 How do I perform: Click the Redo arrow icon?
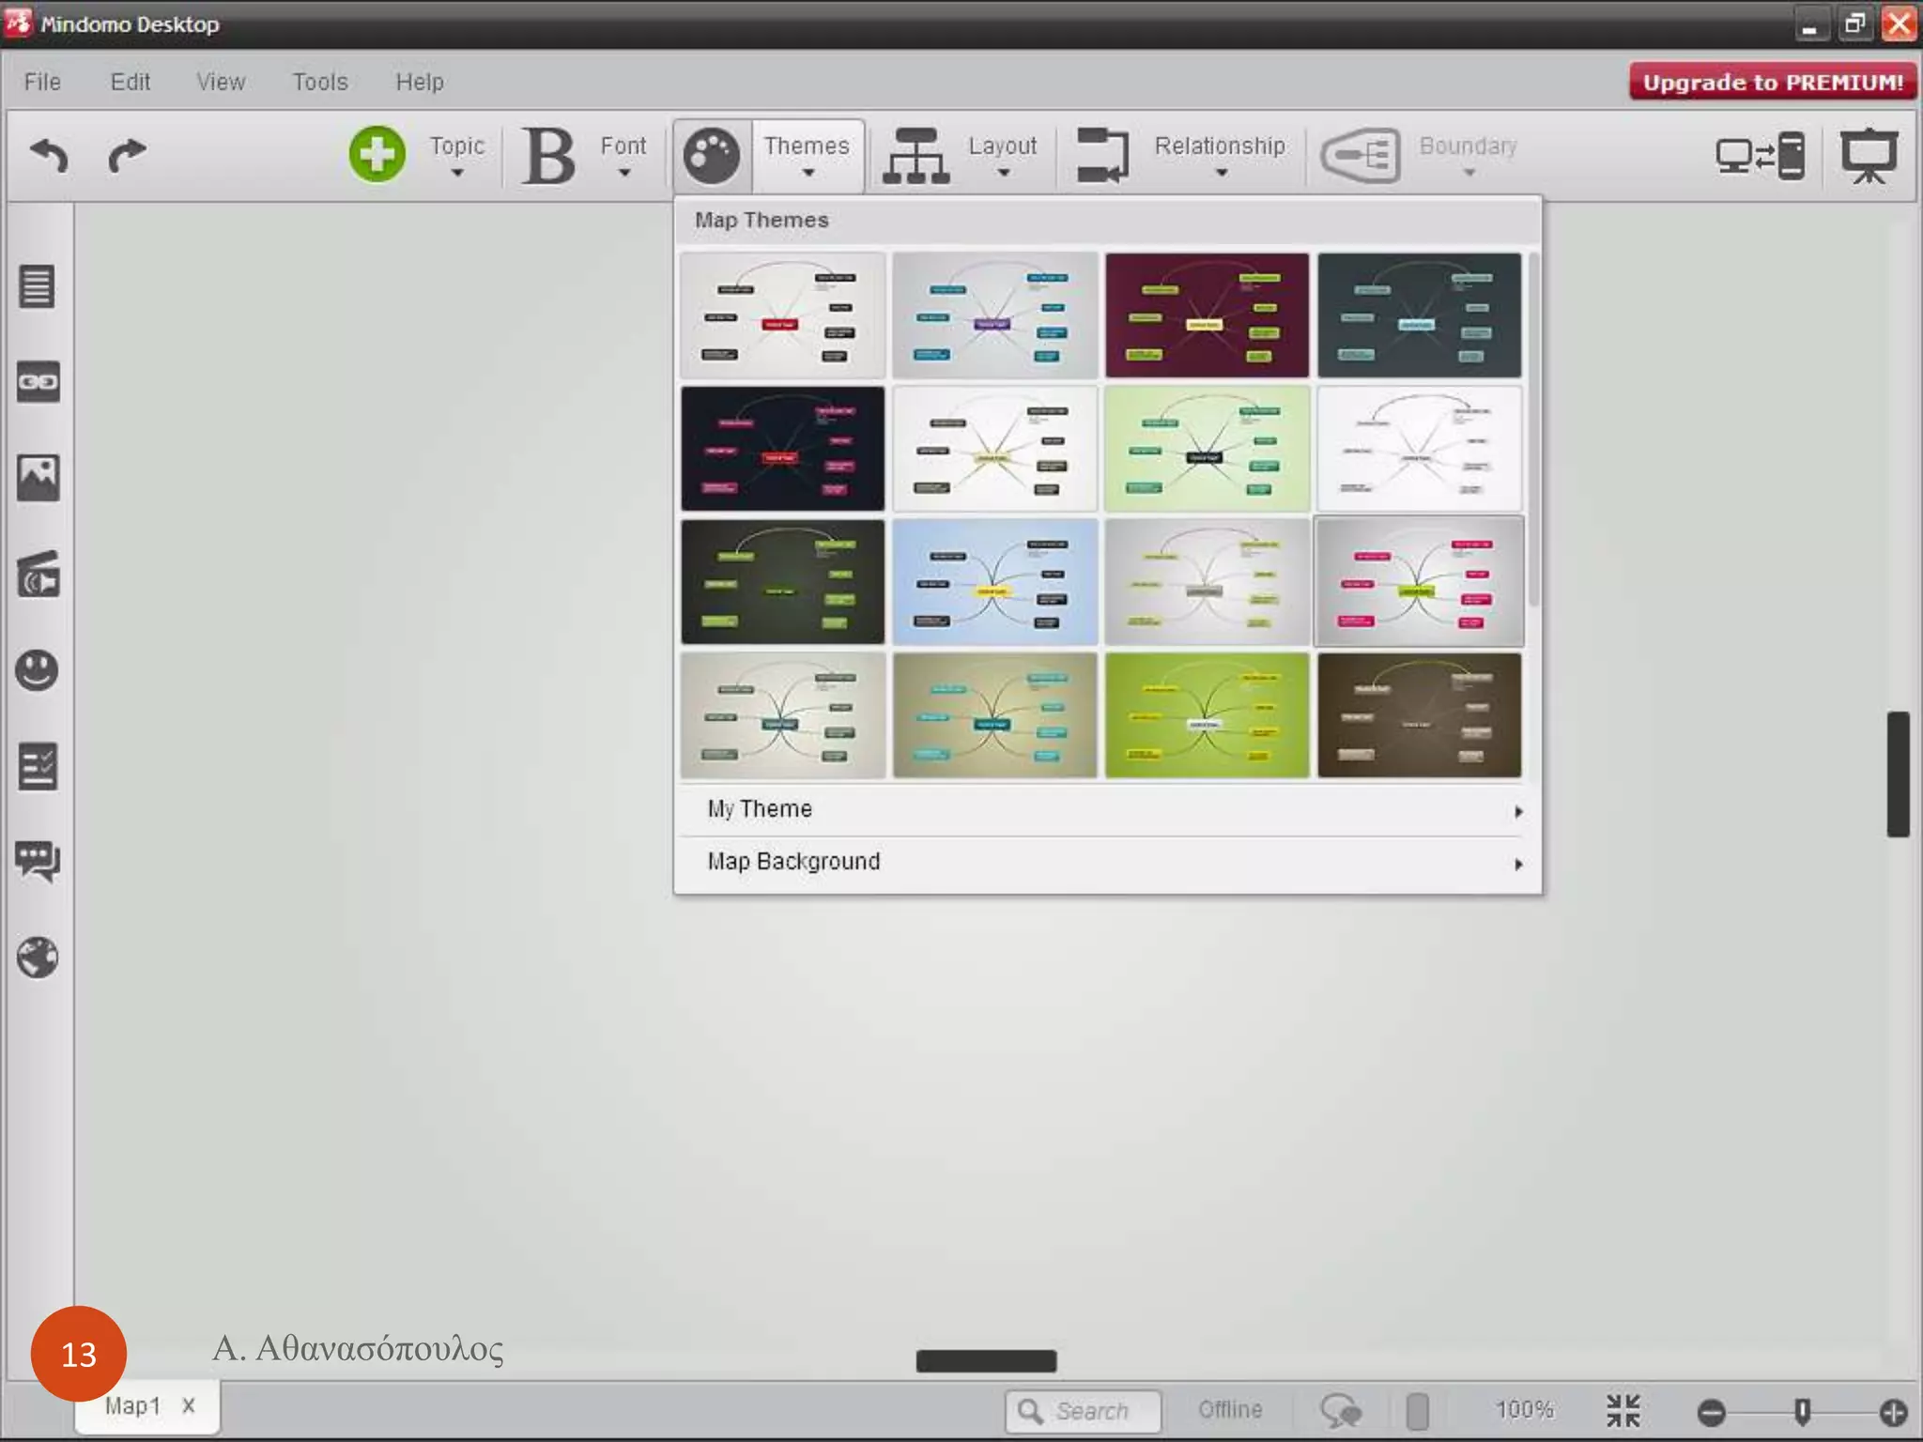(x=127, y=155)
